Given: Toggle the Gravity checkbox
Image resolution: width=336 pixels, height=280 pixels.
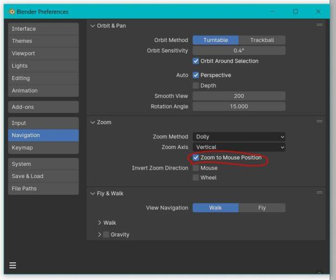Looking at the screenshot, I should coord(106,235).
